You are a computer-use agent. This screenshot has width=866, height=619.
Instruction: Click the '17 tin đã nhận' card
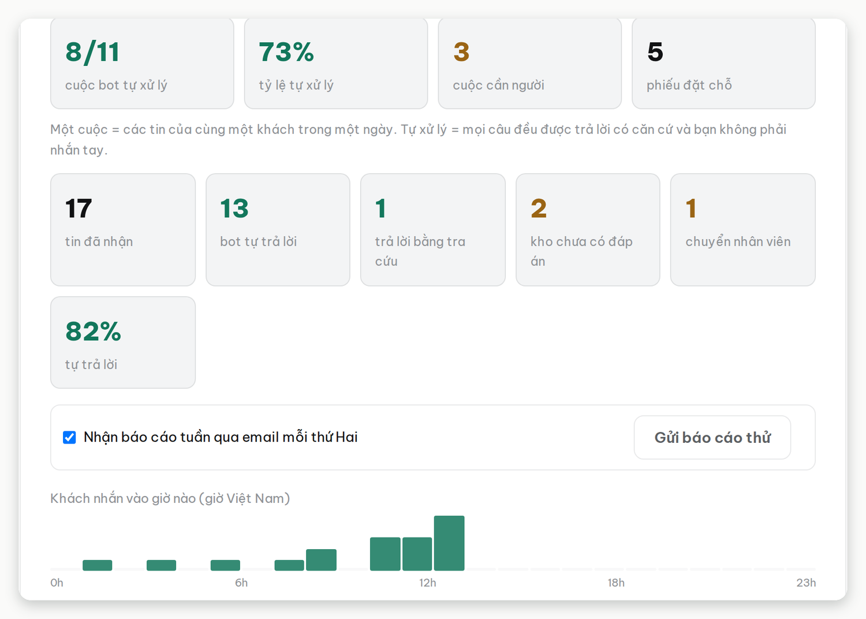pos(123,230)
